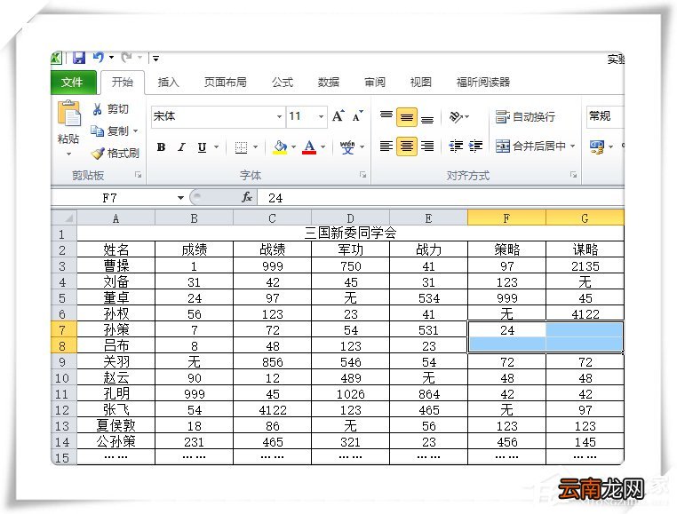Click the align text left icon
Viewport: 677px width, 514px height.
tap(386, 146)
